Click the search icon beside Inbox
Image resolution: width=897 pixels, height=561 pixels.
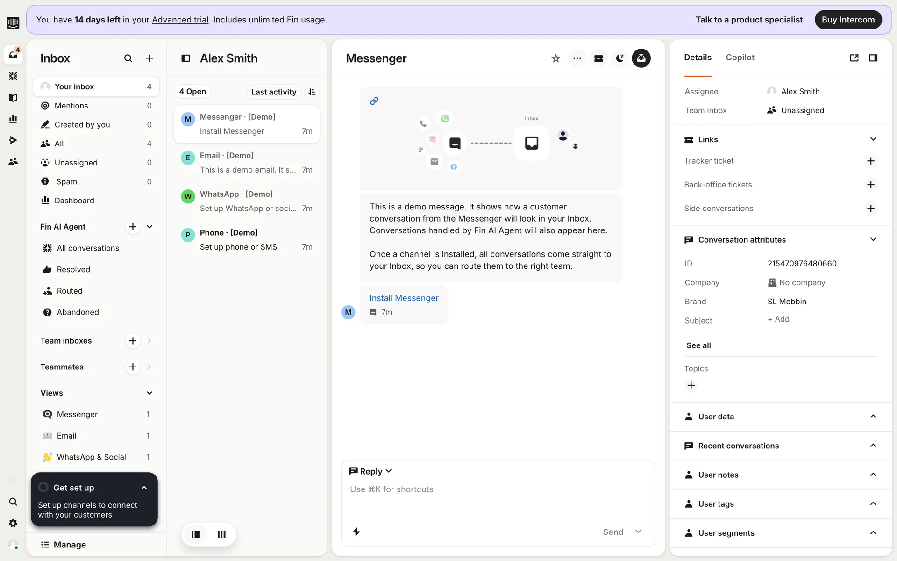(x=128, y=58)
